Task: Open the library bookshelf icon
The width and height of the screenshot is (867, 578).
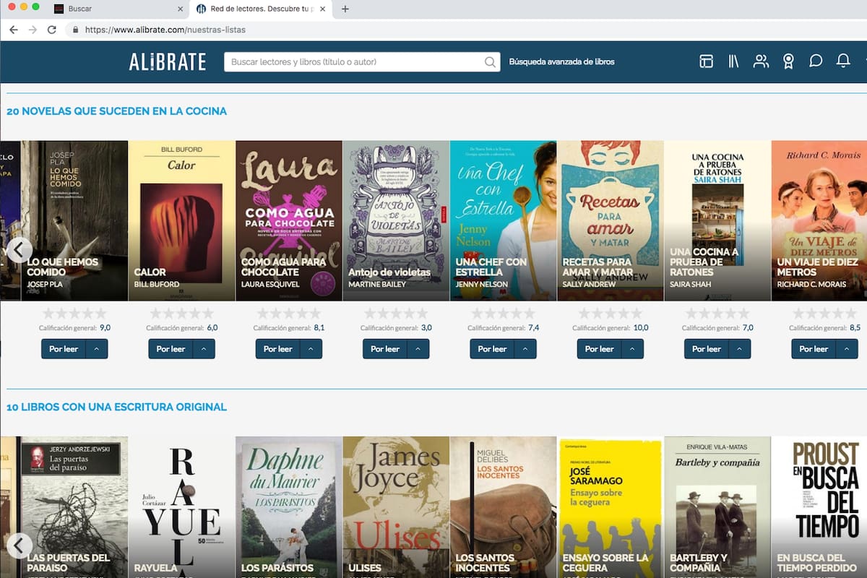Action: (733, 61)
